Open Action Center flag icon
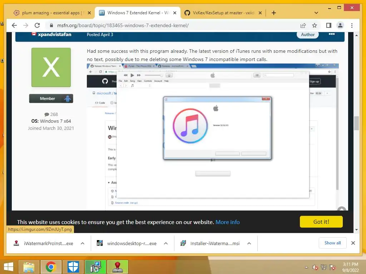Image resolution: width=366 pixels, height=274 pixels. (x=332, y=267)
